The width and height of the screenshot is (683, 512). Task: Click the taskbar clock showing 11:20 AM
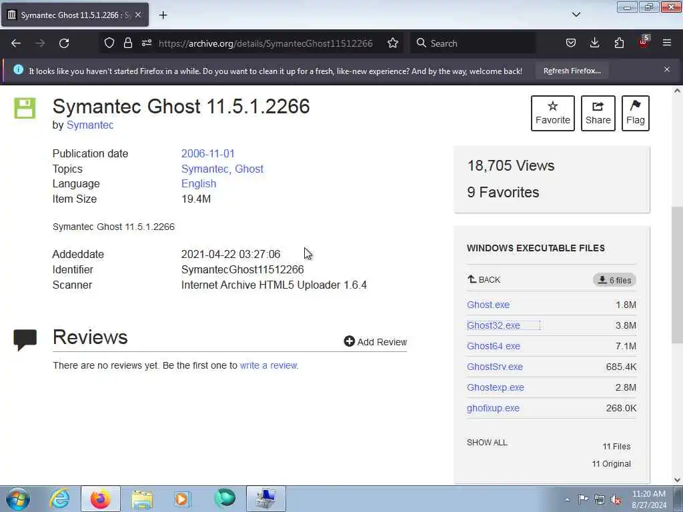coord(648,499)
